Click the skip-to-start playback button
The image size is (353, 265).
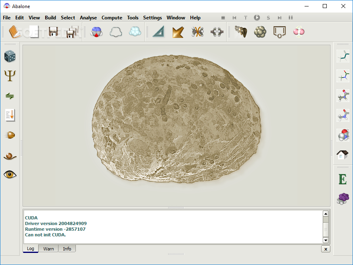tap(234, 18)
